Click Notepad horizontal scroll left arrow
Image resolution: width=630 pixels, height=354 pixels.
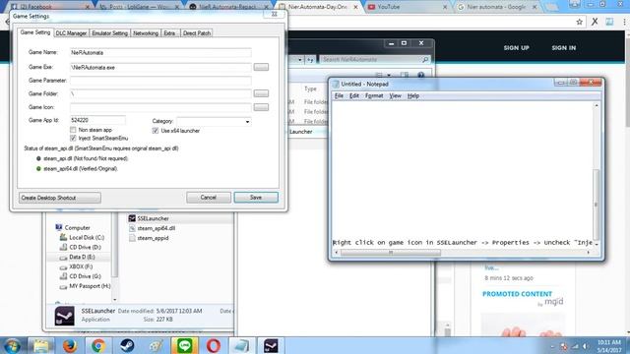point(337,253)
